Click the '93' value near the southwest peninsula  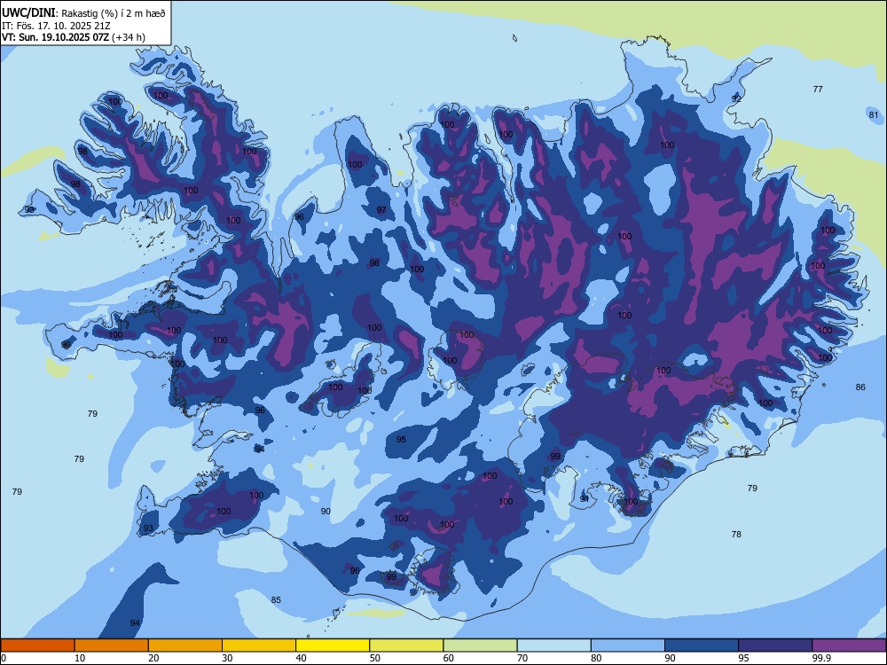coord(148,528)
